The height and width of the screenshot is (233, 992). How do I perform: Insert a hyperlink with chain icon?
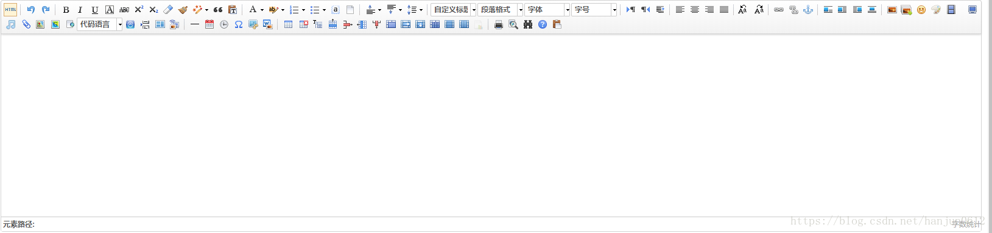(779, 10)
